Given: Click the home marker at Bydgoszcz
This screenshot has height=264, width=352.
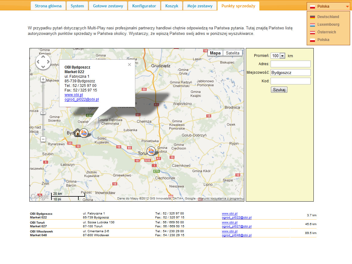Looking at the screenshot, I should [x=78, y=132].
